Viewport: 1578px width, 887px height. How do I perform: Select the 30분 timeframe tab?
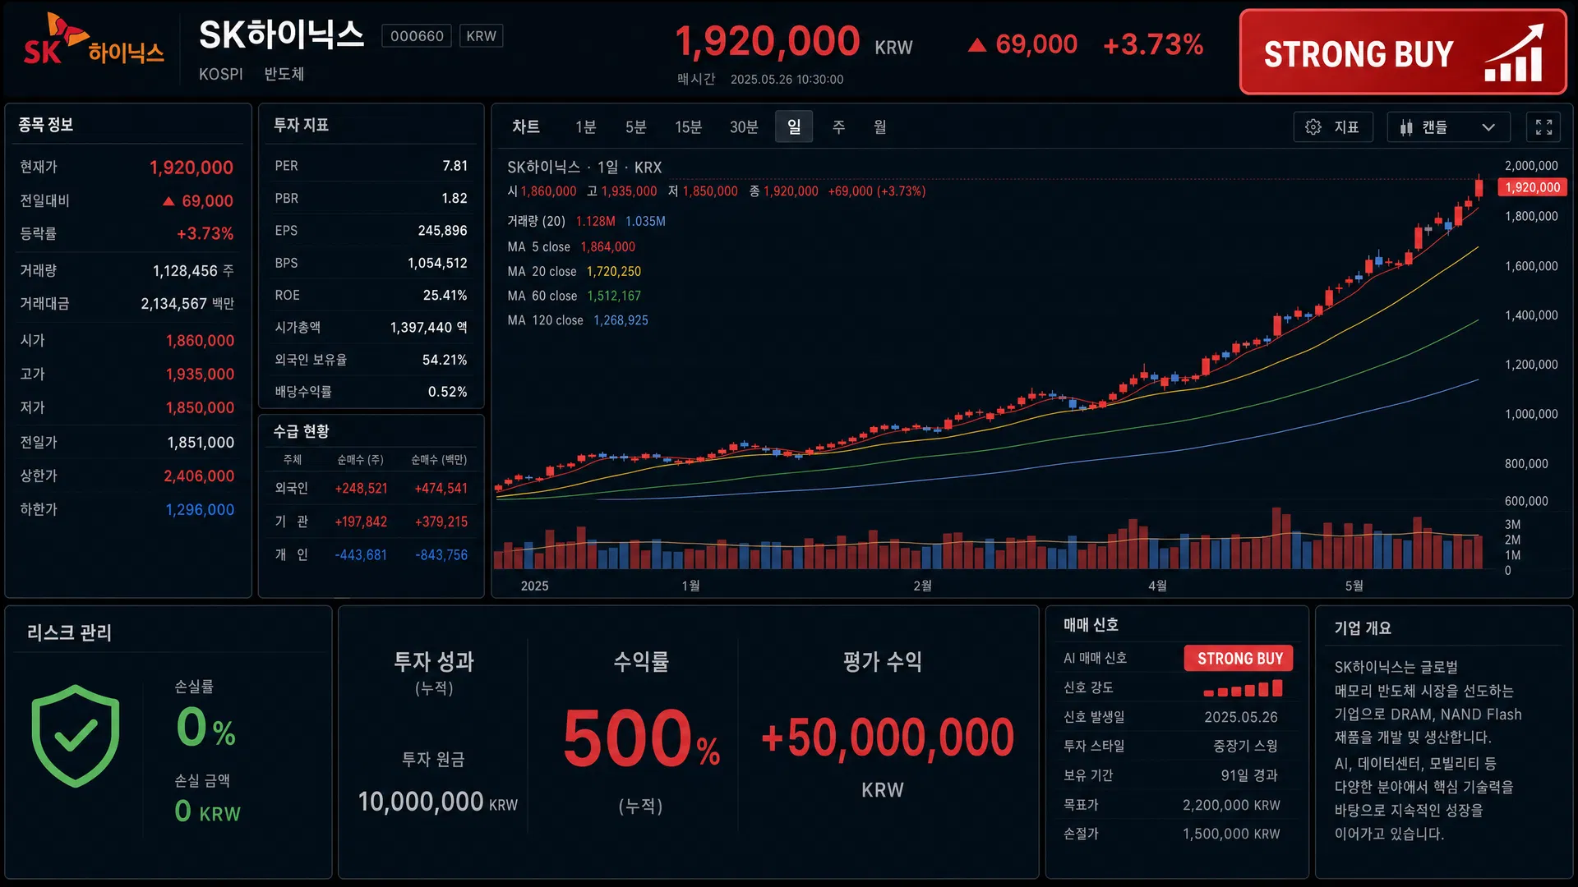[x=744, y=127]
